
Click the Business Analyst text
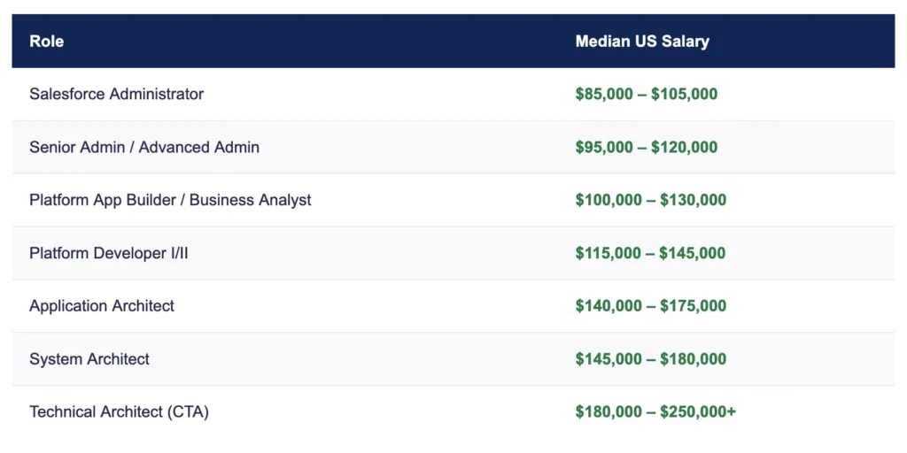(x=251, y=200)
